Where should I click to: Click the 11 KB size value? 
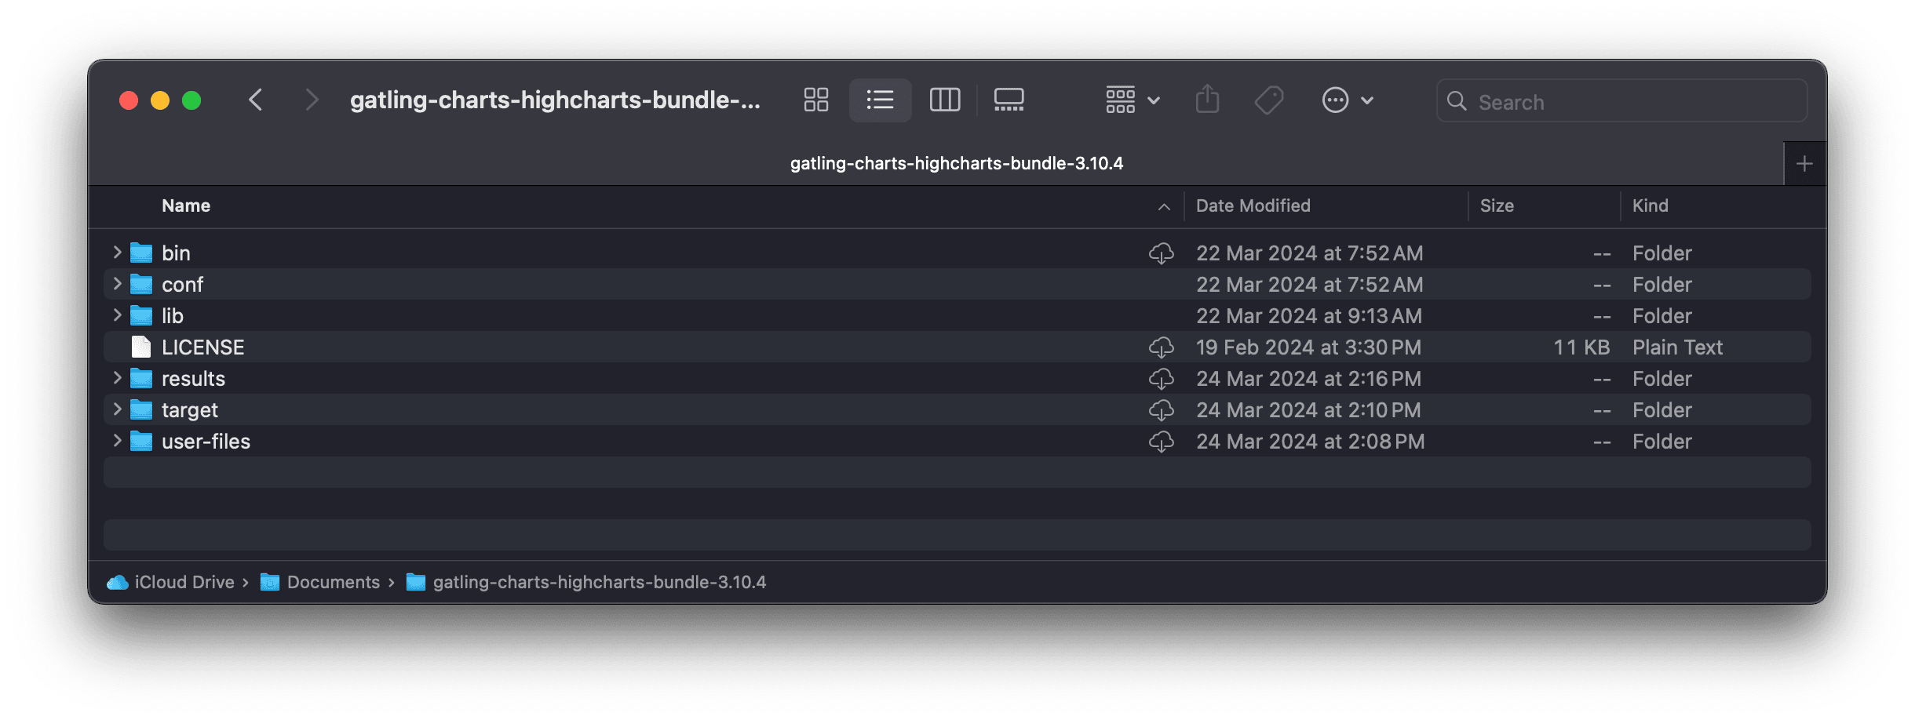pos(1581,347)
